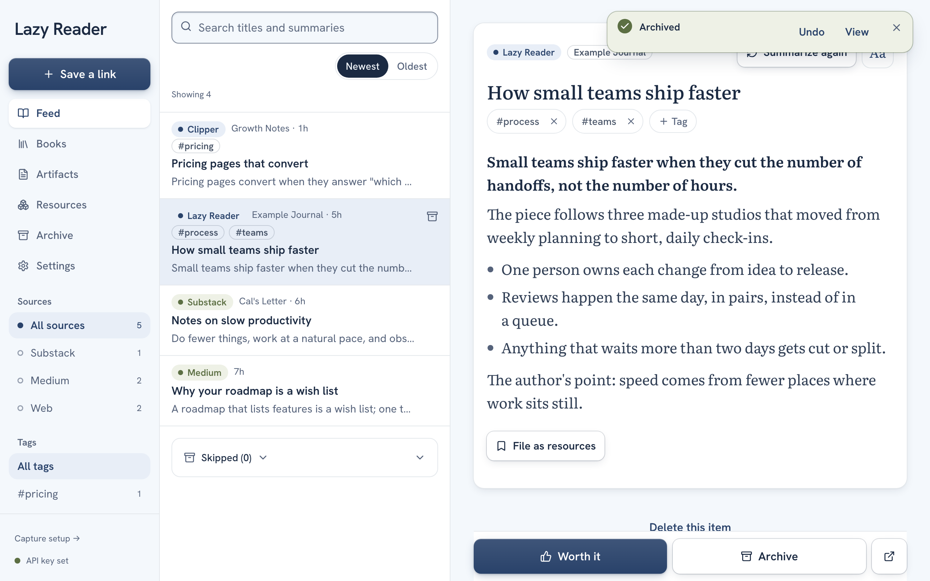The height and width of the screenshot is (581, 930).
Task: Open article in external browser icon
Action: [889, 556]
